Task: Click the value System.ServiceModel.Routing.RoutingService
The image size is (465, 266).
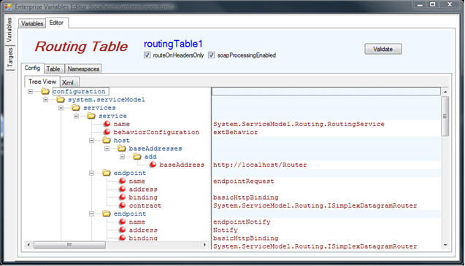Action: coord(299,124)
